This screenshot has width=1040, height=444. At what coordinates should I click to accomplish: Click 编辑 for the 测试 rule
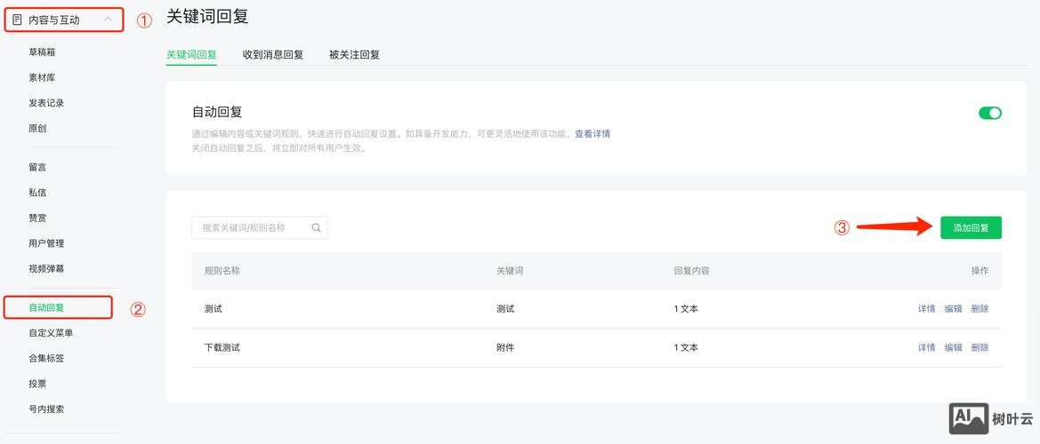[x=953, y=309]
